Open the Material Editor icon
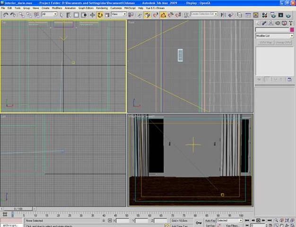This screenshot has height=227, width=296. (x=264, y=15)
